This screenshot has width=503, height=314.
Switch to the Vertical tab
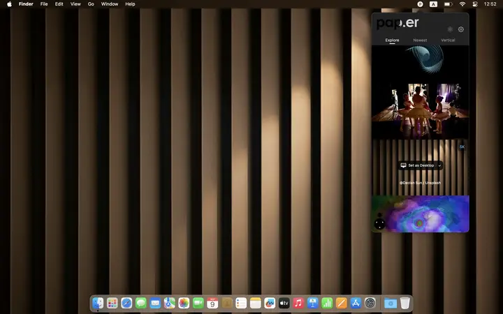point(448,40)
